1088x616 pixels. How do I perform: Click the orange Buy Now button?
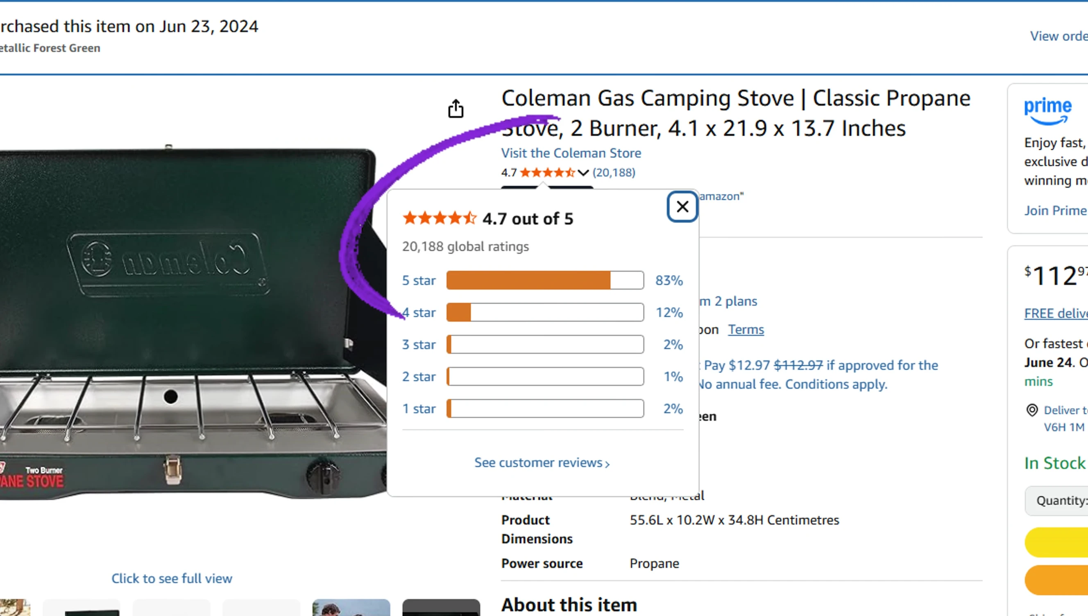pyautogui.click(x=1057, y=580)
